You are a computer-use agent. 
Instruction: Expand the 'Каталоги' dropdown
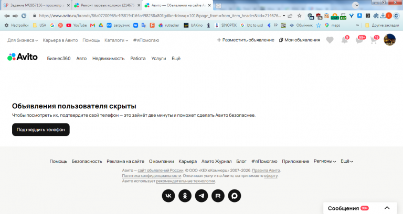coord(116,40)
